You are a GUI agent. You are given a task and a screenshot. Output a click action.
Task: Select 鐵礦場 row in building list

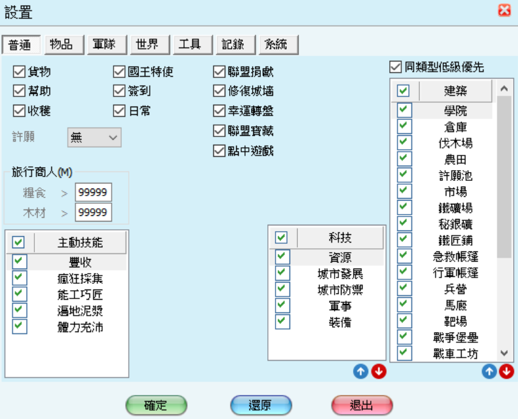(x=442, y=208)
